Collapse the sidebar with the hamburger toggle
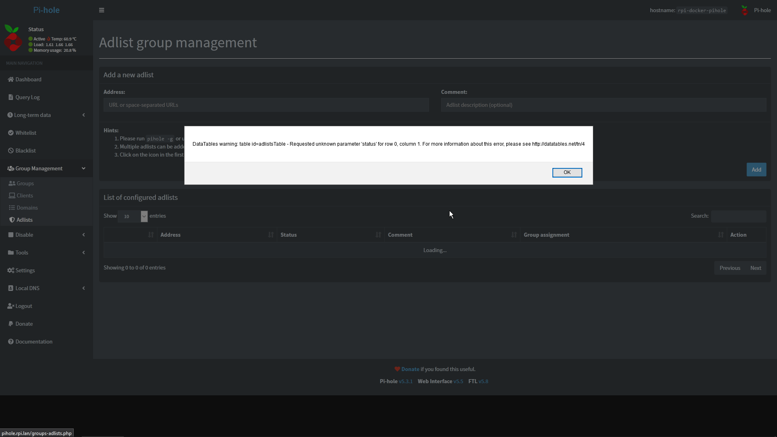 pyautogui.click(x=101, y=10)
